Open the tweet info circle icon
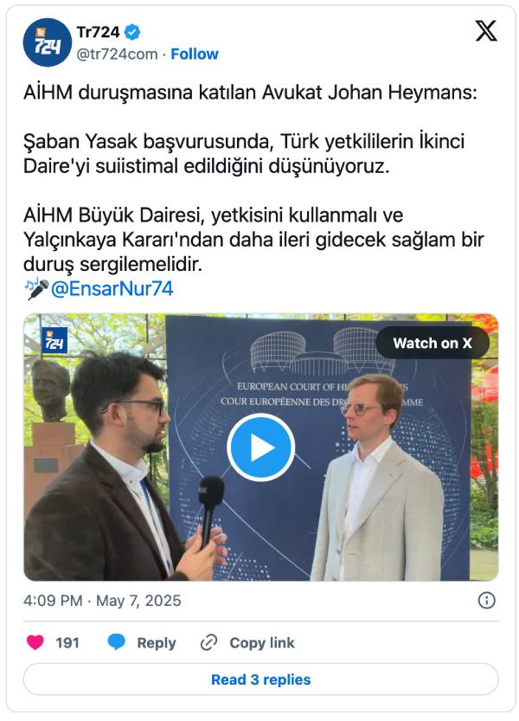The width and height of the screenshot is (519, 721). (486, 600)
